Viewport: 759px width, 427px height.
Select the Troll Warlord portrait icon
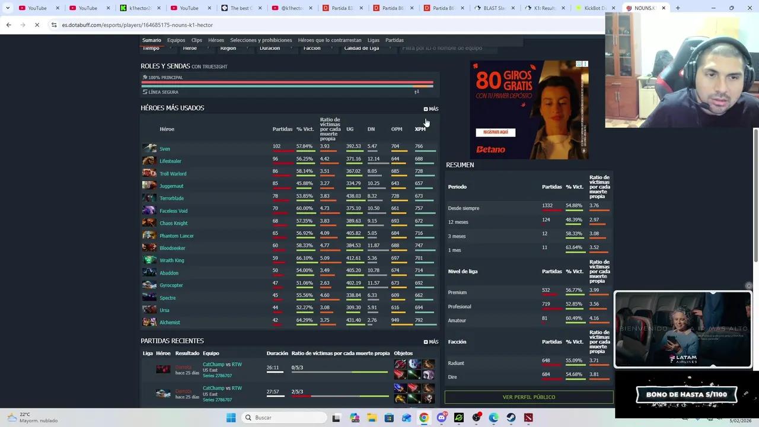coord(149,173)
